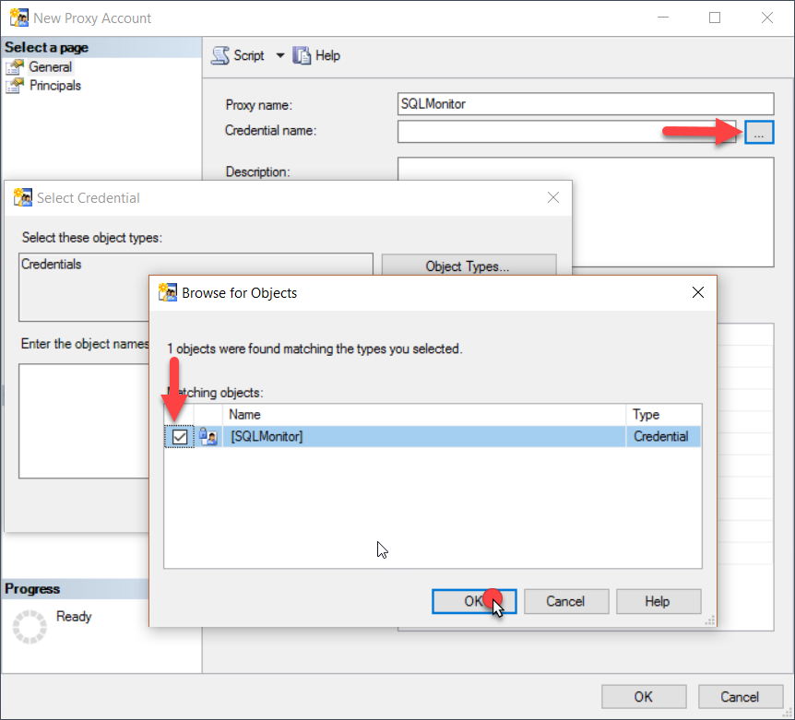Open the Credential name browse ellipsis
Screen dimensions: 795x720
(x=759, y=132)
